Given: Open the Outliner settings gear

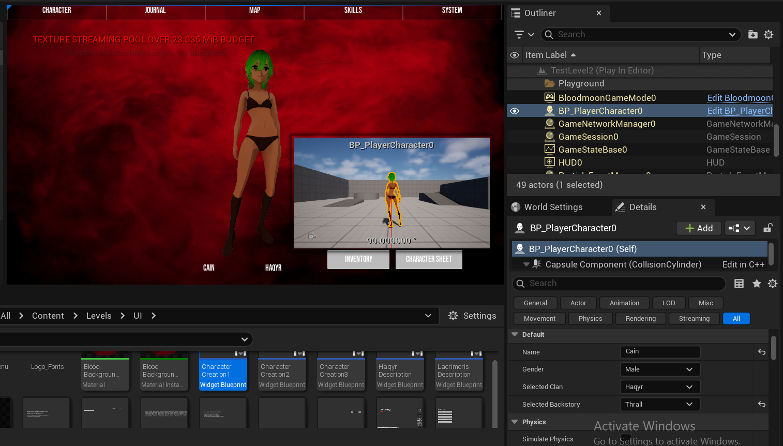Looking at the screenshot, I should tap(769, 35).
